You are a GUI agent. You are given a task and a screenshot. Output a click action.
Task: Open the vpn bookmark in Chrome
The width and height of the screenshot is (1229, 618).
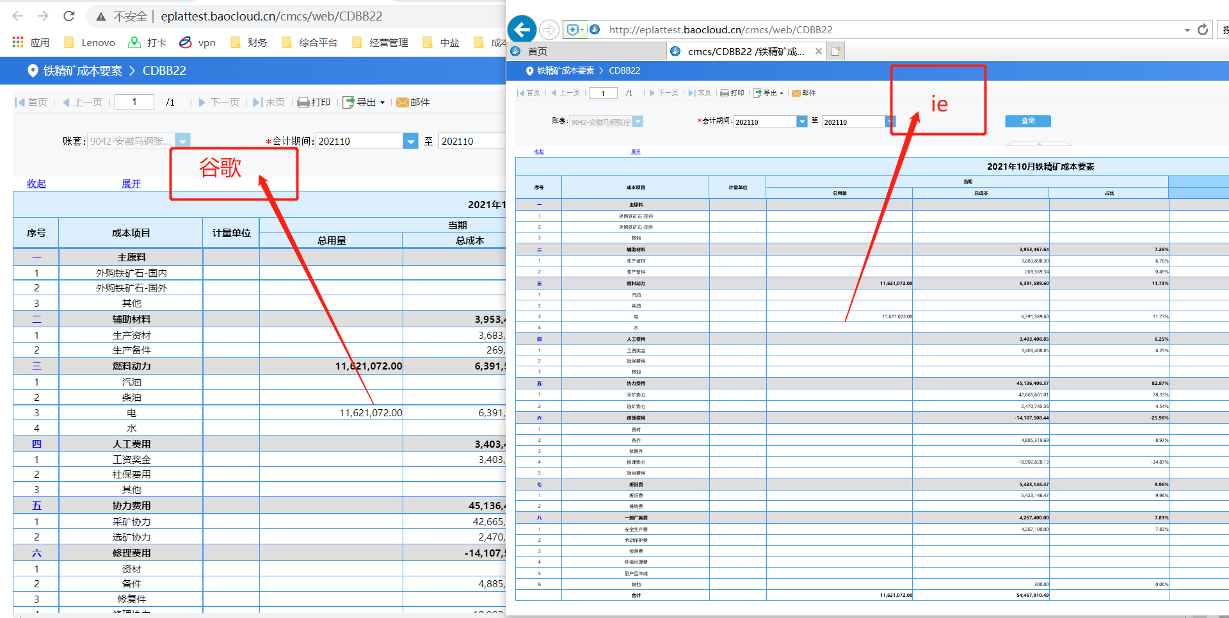tap(197, 42)
